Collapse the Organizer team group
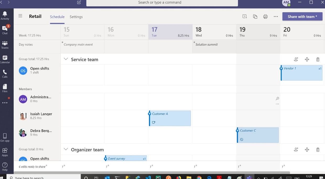The height and width of the screenshot is (179, 325). coord(66,149)
